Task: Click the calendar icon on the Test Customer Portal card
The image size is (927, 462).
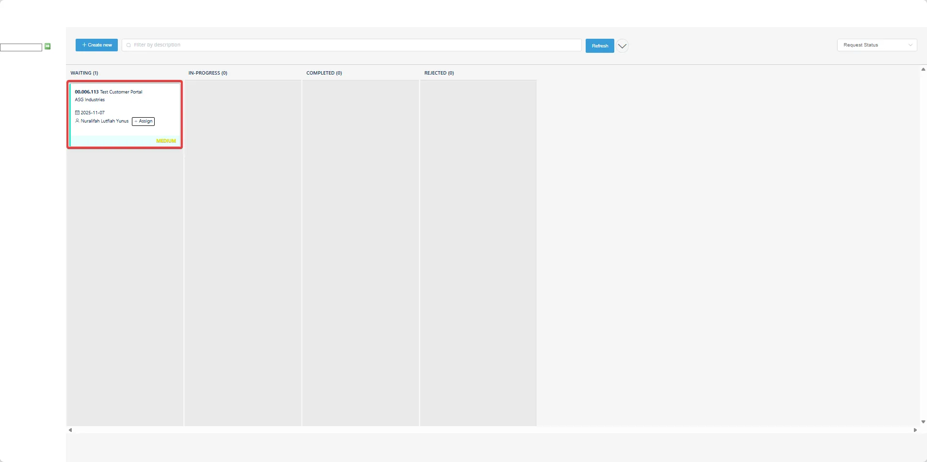Action: click(x=78, y=112)
